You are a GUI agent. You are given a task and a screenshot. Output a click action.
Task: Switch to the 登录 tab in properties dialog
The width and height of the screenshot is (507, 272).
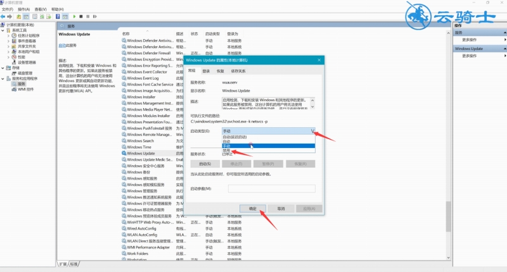coord(206,71)
